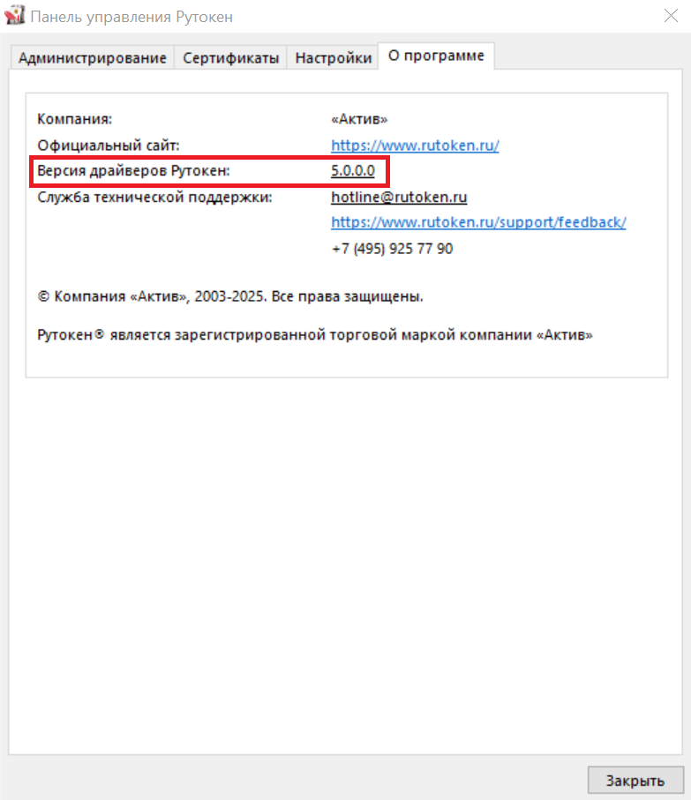
Task: Open the https://www.rutoken.ru/ official site link
Action: pyautogui.click(x=415, y=146)
